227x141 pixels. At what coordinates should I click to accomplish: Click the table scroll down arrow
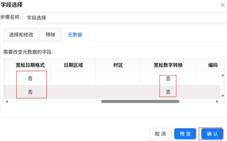pos(223,96)
